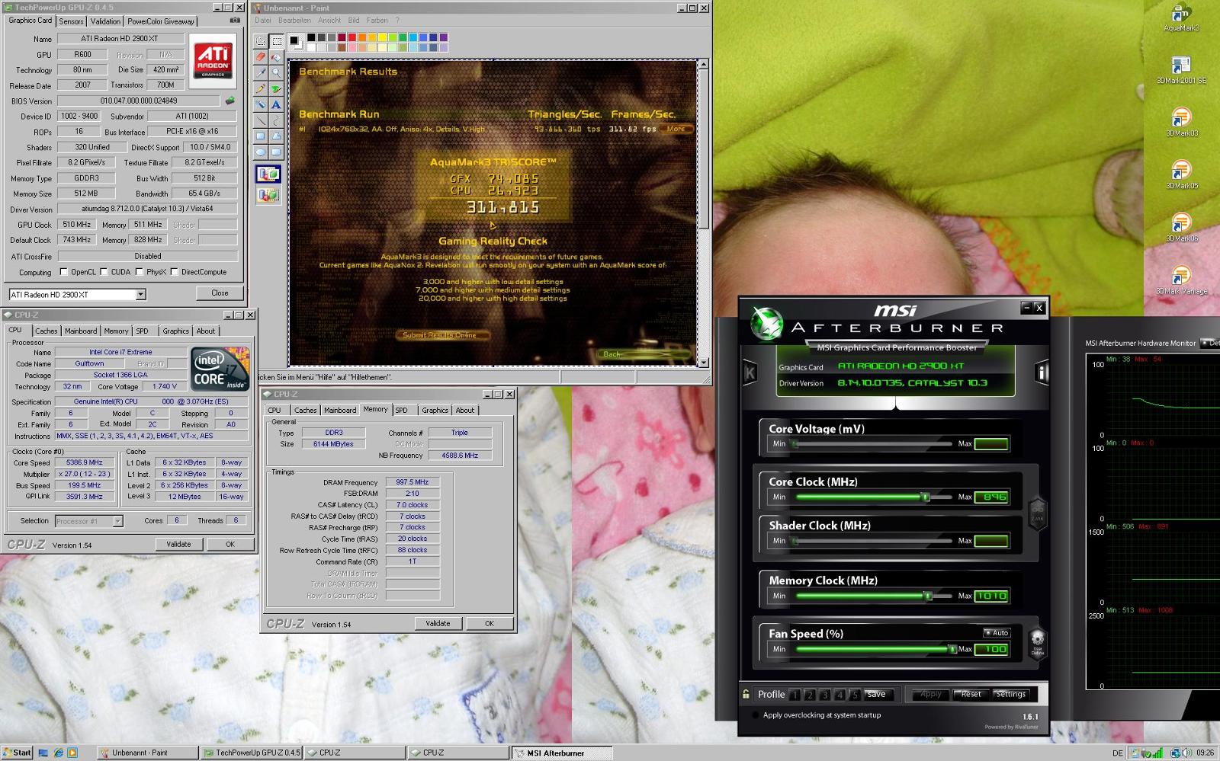The width and height of the screenshot is (1220, 761).
Task: Open the AquaMark3 desktop shortcut
Action: 1181,18
